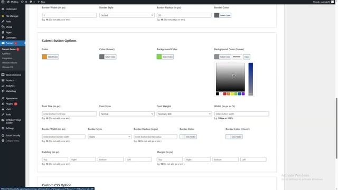Click the Settings icon in sidebar

pos(3,128)
